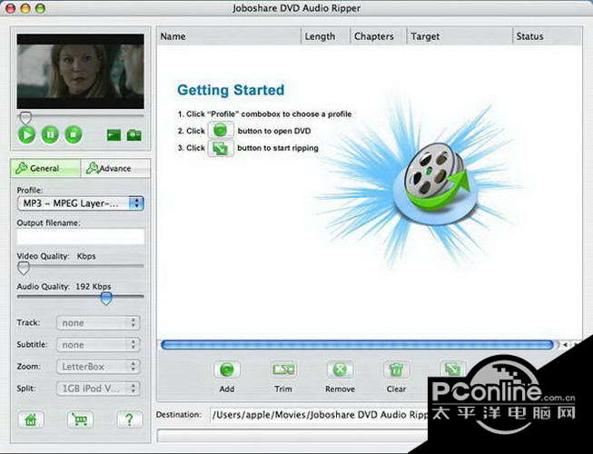Click the Clear trash button
This screenshot has width=593, height=454.
(396, 370)
